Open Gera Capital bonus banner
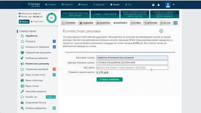Viewport: 201px width, 113px height. pyautogui.click(x=75, y=14)
